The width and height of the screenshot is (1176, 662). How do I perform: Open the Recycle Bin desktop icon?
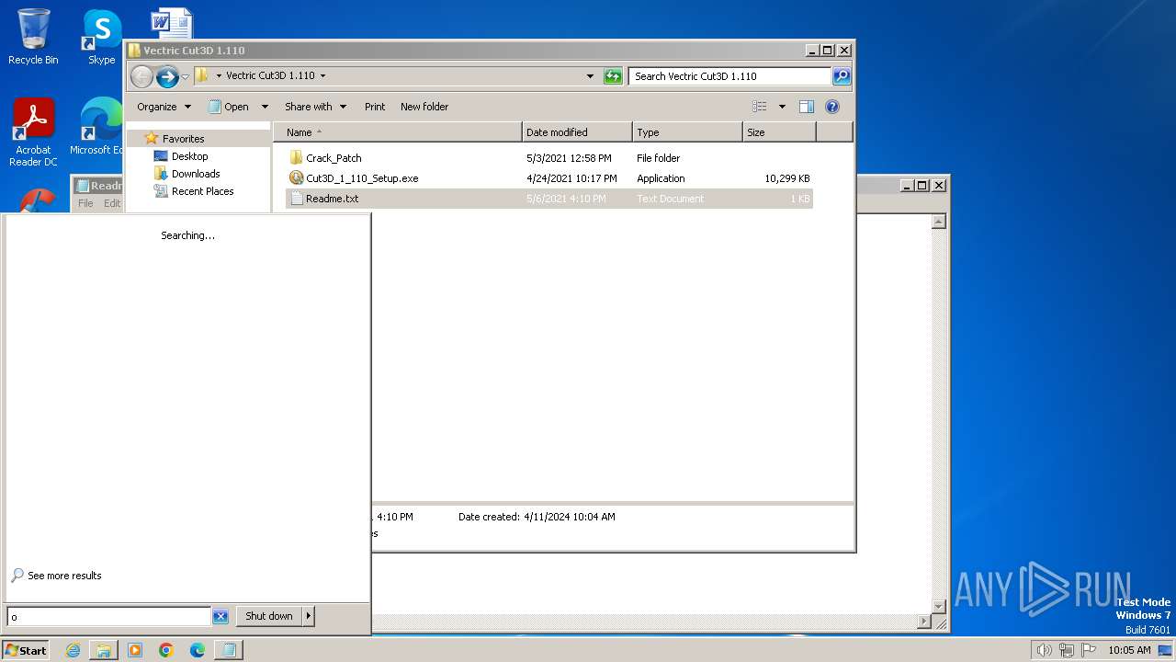point(33,37)
